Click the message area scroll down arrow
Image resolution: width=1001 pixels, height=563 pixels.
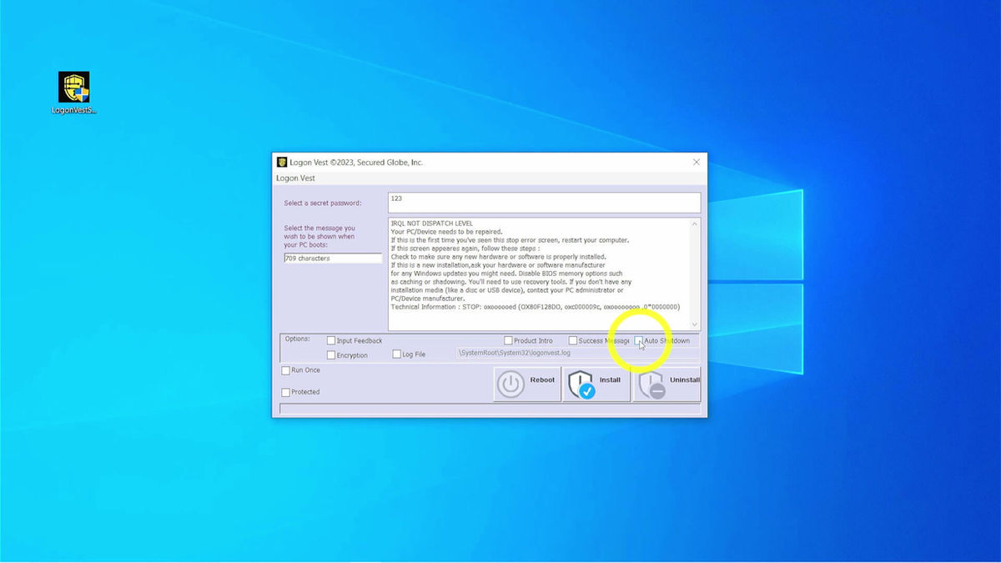[x=695, y=324]
